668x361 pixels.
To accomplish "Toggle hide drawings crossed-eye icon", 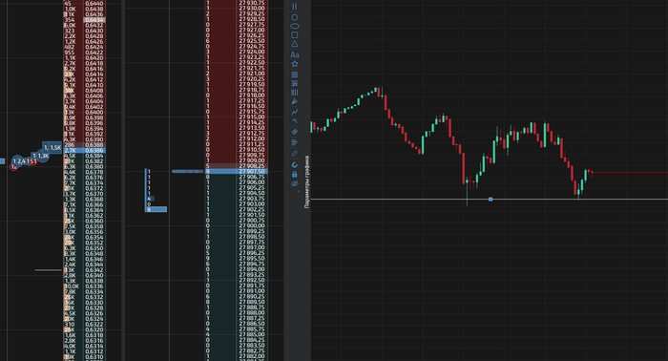I will (x=294, y=183).
